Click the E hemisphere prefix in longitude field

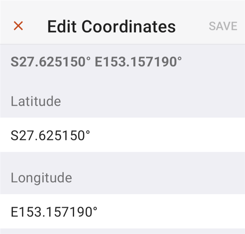coord(15,212)
